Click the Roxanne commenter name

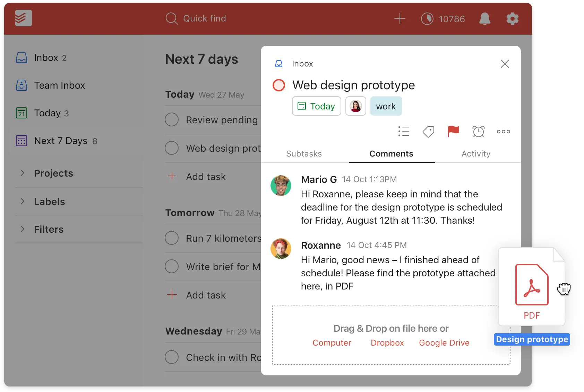pyautogui.click(x=321, y=245)
